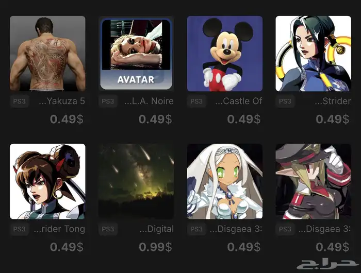Select the 0.49$ price under Yakuza 5
The image size is (361, 273).
pos(67,119)
